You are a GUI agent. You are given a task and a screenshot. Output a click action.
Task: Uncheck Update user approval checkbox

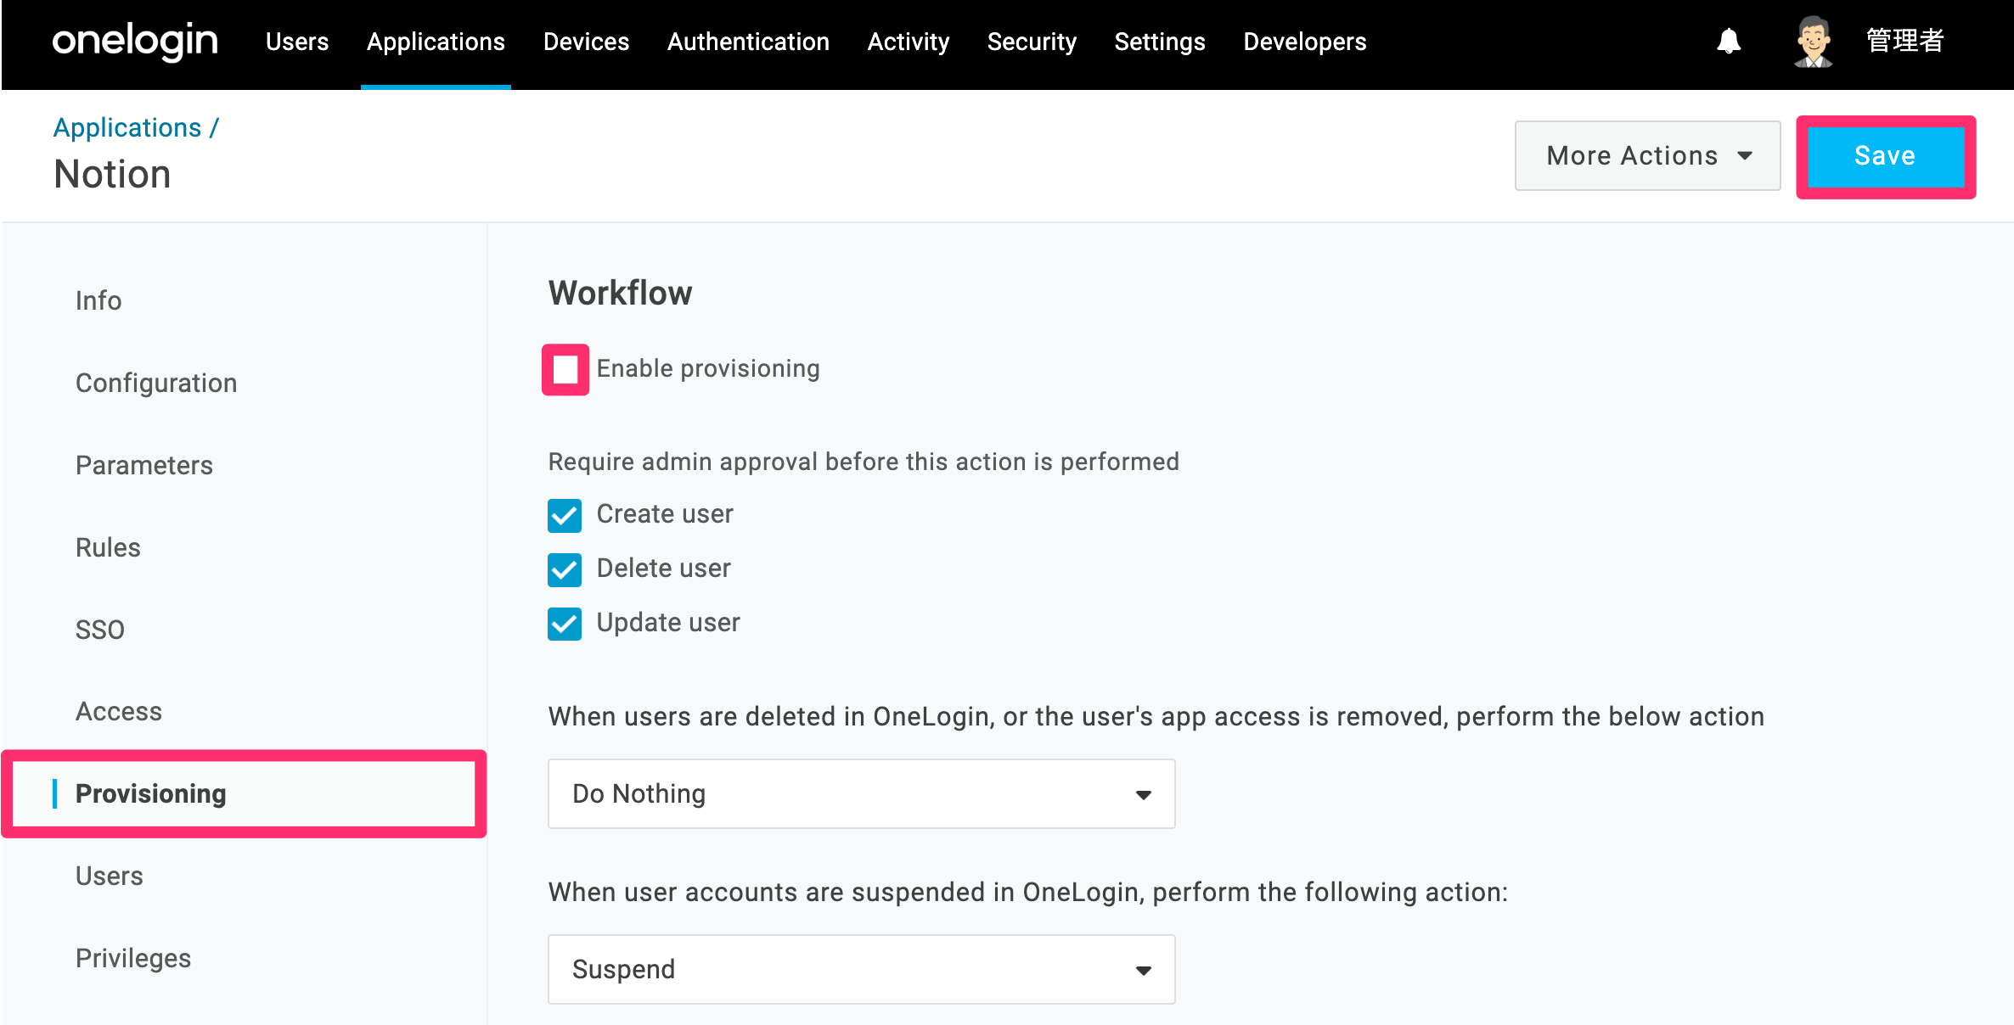565,624
